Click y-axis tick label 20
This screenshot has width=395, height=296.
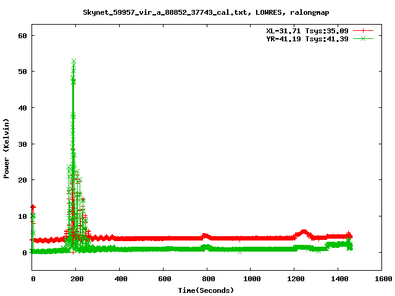(x=22, y=180)
